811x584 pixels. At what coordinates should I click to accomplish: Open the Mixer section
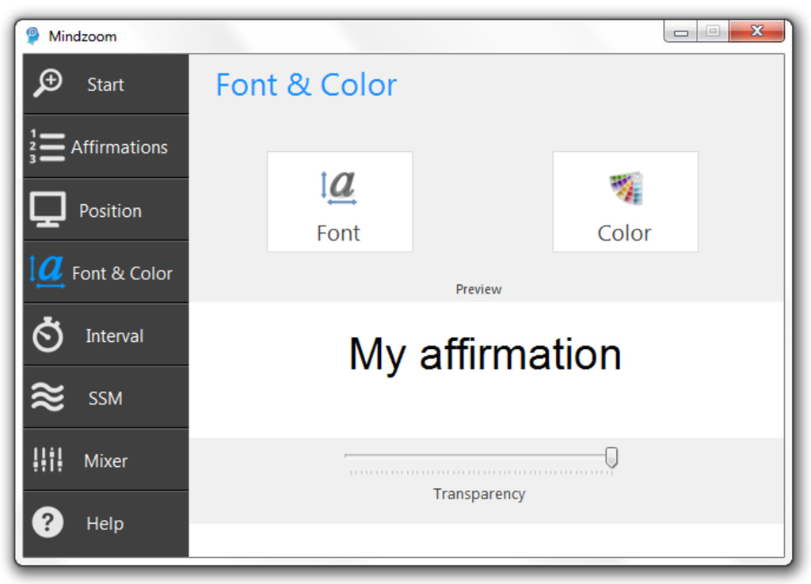coord(105,460)
